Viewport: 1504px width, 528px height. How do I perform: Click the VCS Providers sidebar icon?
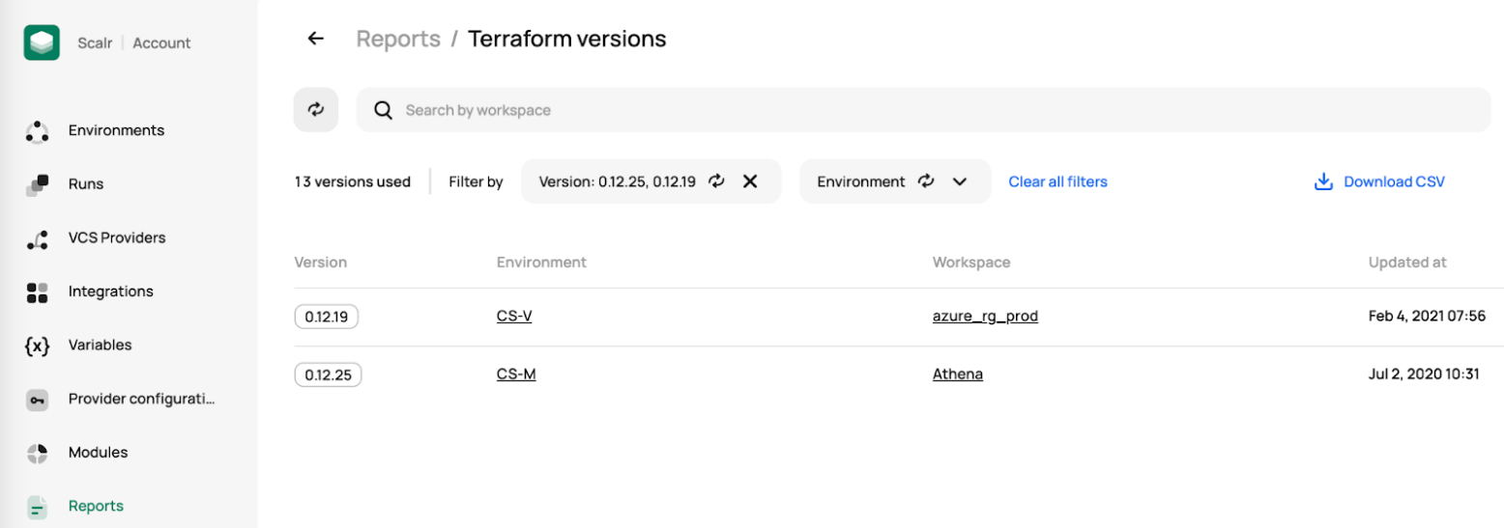pos(37,238)
